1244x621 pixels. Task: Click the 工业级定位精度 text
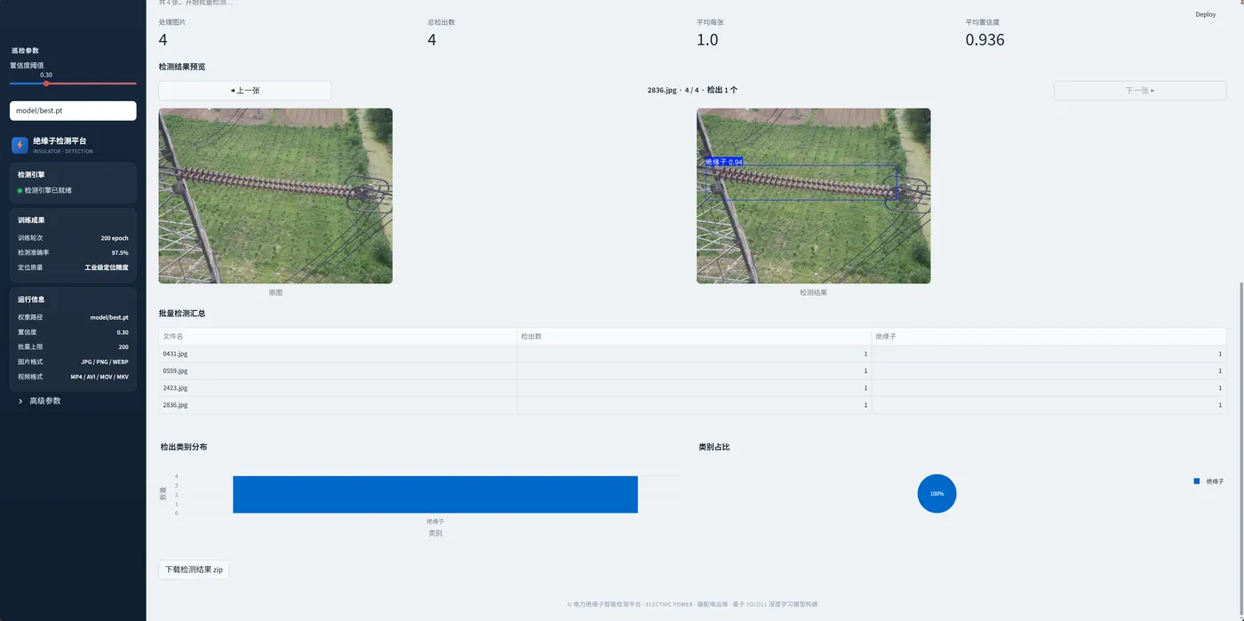[107, 267]
